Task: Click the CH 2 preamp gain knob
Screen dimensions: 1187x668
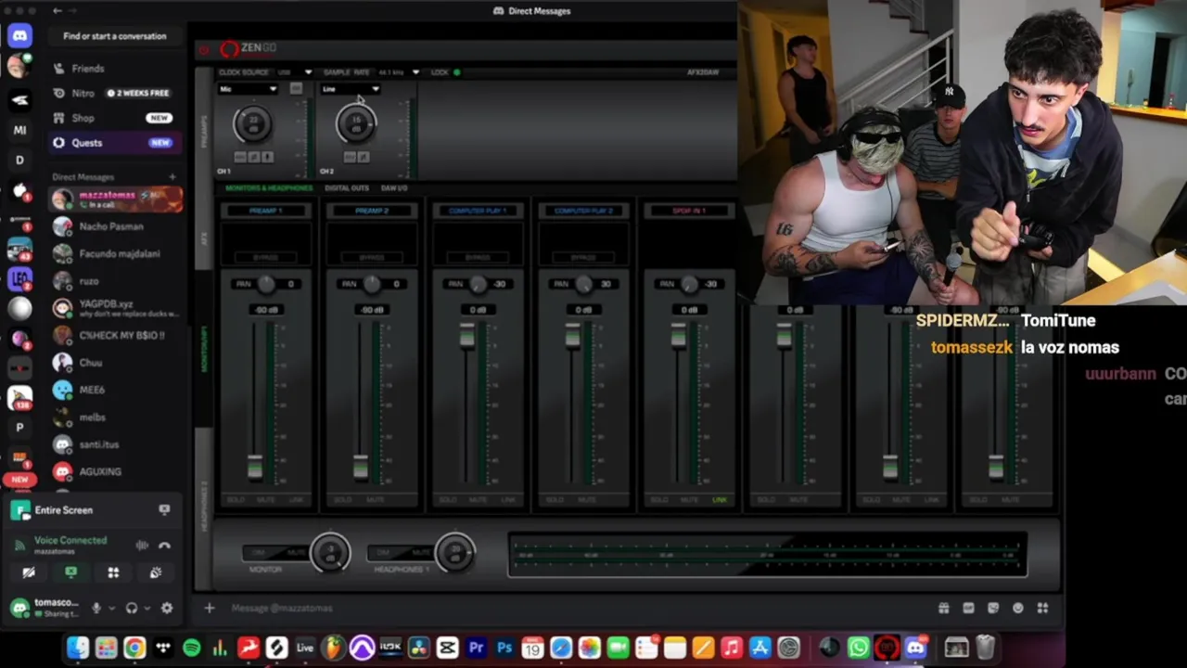Action: tap(356, 122)
